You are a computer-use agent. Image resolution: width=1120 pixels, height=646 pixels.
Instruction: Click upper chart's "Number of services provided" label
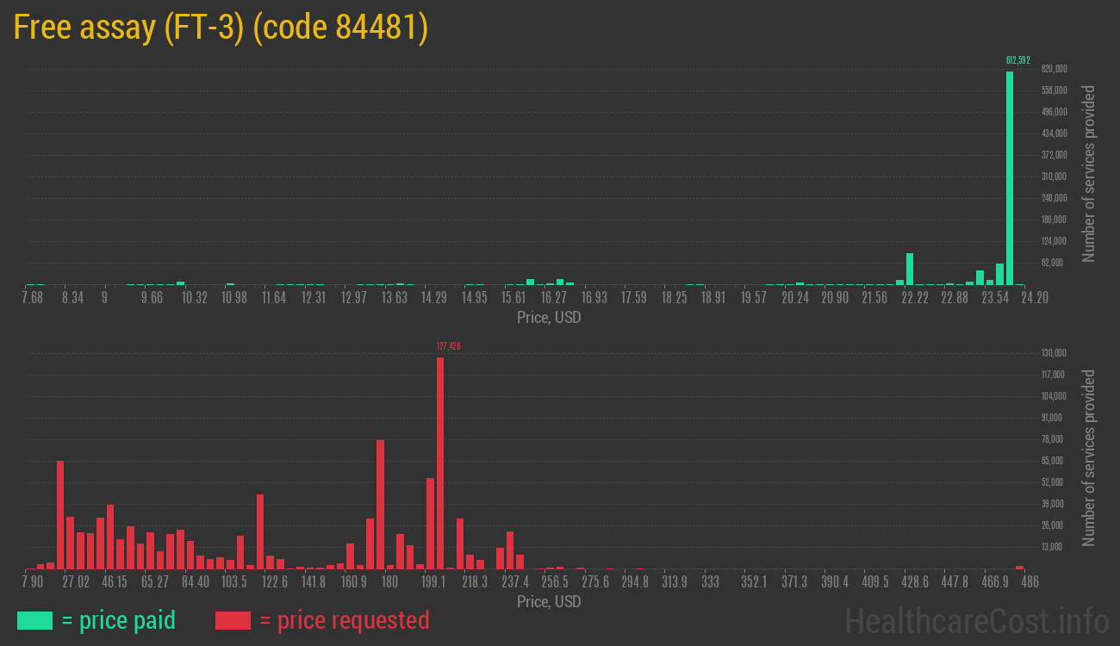click(1089, 173)
